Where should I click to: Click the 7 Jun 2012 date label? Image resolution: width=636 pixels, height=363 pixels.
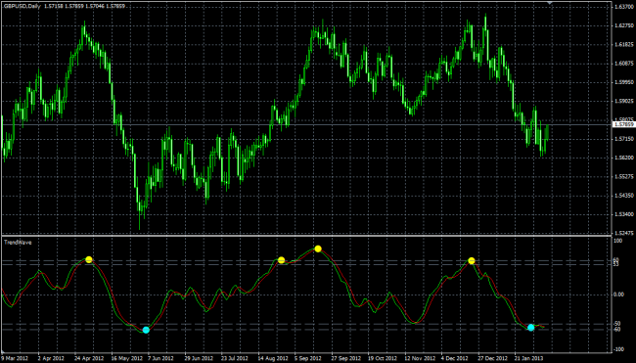161,358
